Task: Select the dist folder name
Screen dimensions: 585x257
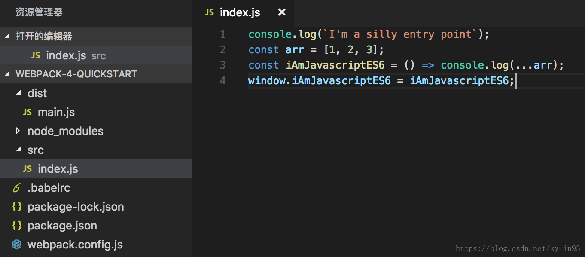Action: [37, 93]
